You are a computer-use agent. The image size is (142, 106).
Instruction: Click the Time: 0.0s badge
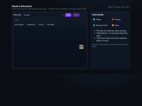50,25
